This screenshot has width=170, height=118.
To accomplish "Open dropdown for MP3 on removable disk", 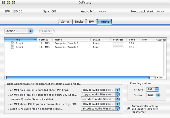I will coord(100,104).
